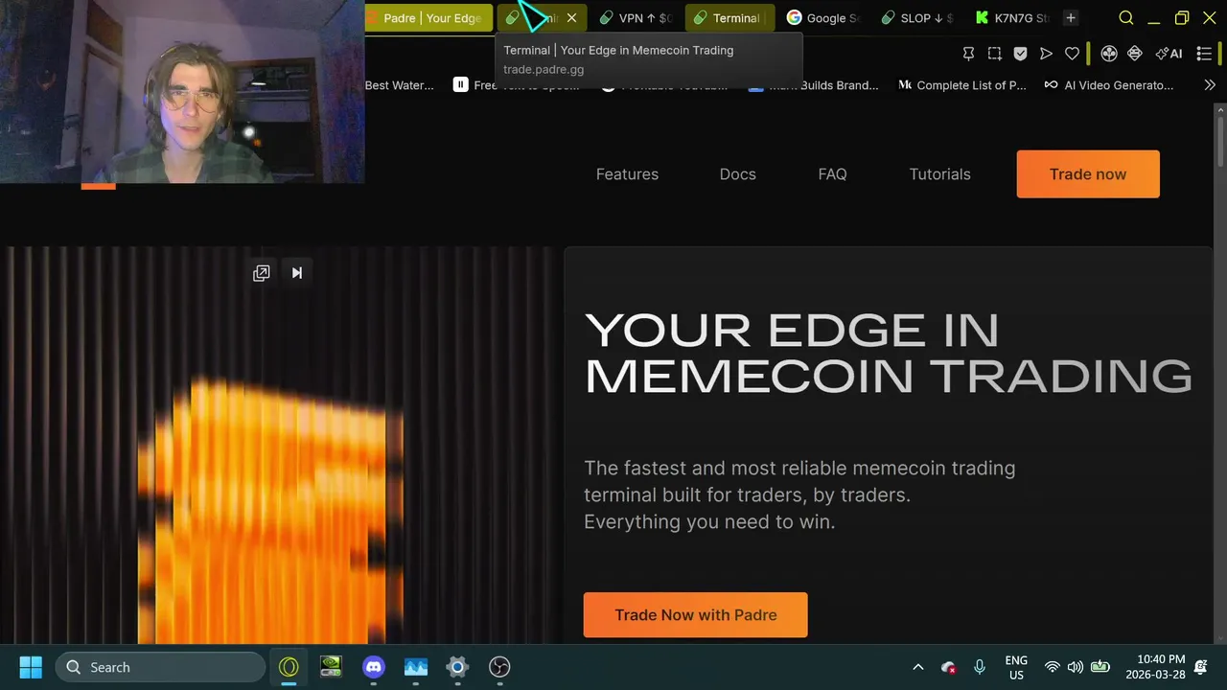Open the round extension icon after the heart
1227x690 pixels.
click(x=1109, y=54)
